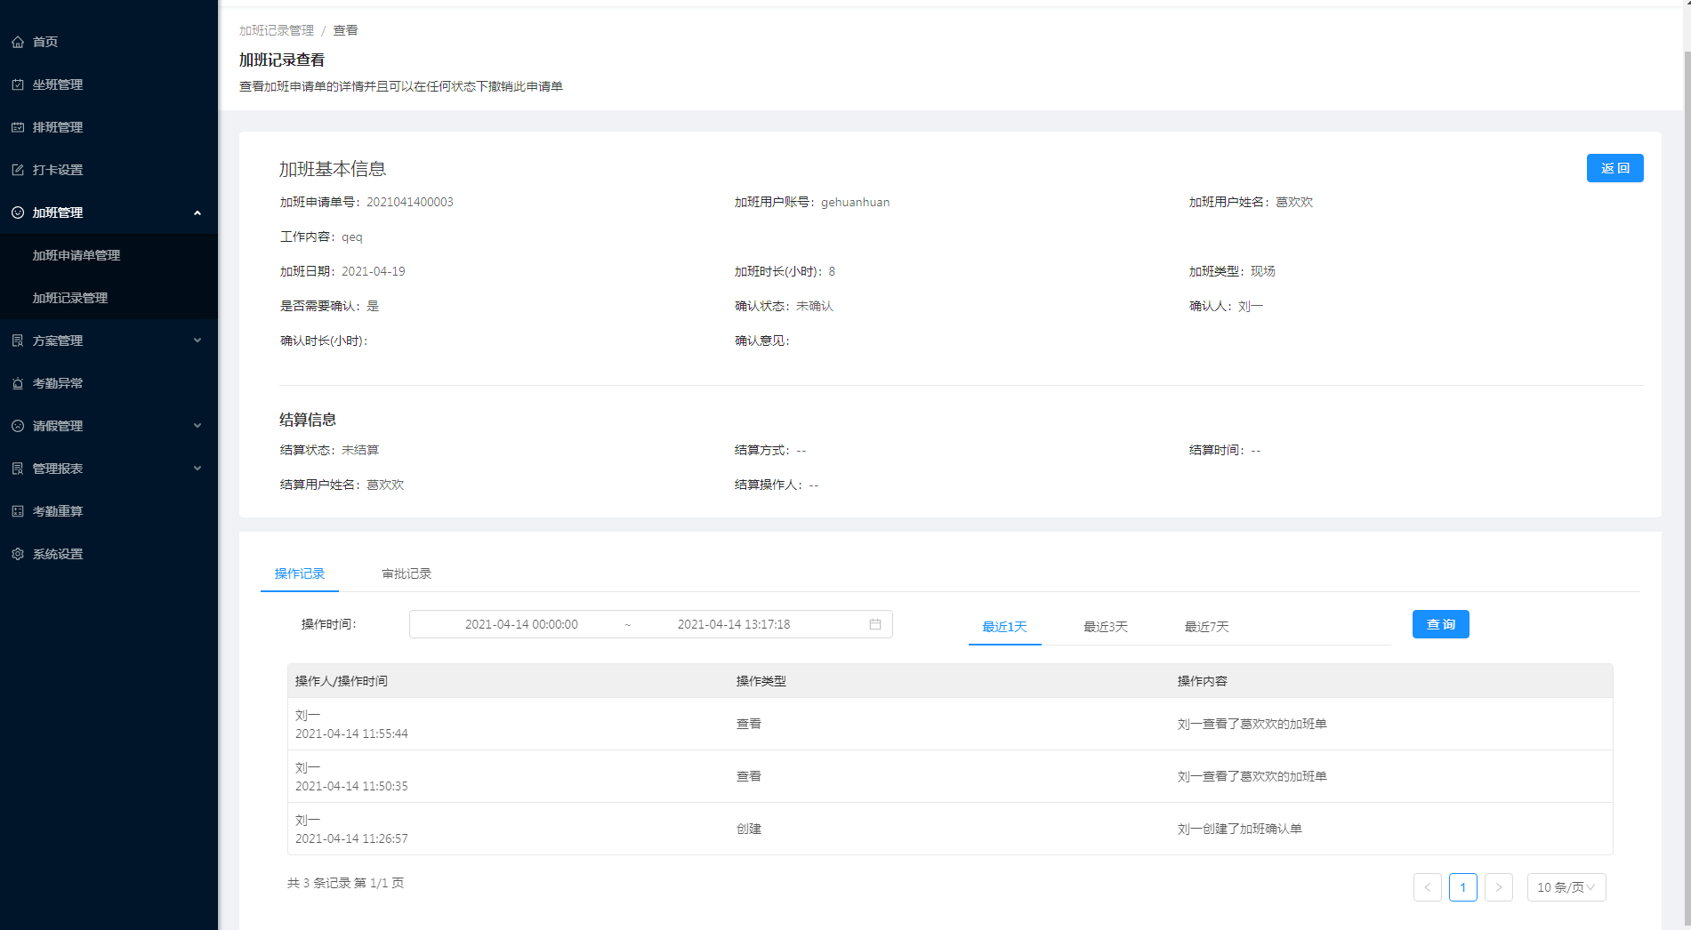Click the end datetime 2021-04-14 13:17:18 field
This screenshot has width=1691, height=930.
pyautogui.click(x=734, y=624)
